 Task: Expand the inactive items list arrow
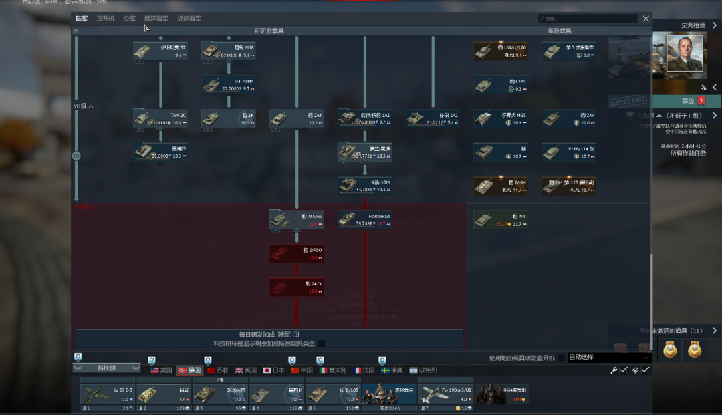tap(715, 330)
